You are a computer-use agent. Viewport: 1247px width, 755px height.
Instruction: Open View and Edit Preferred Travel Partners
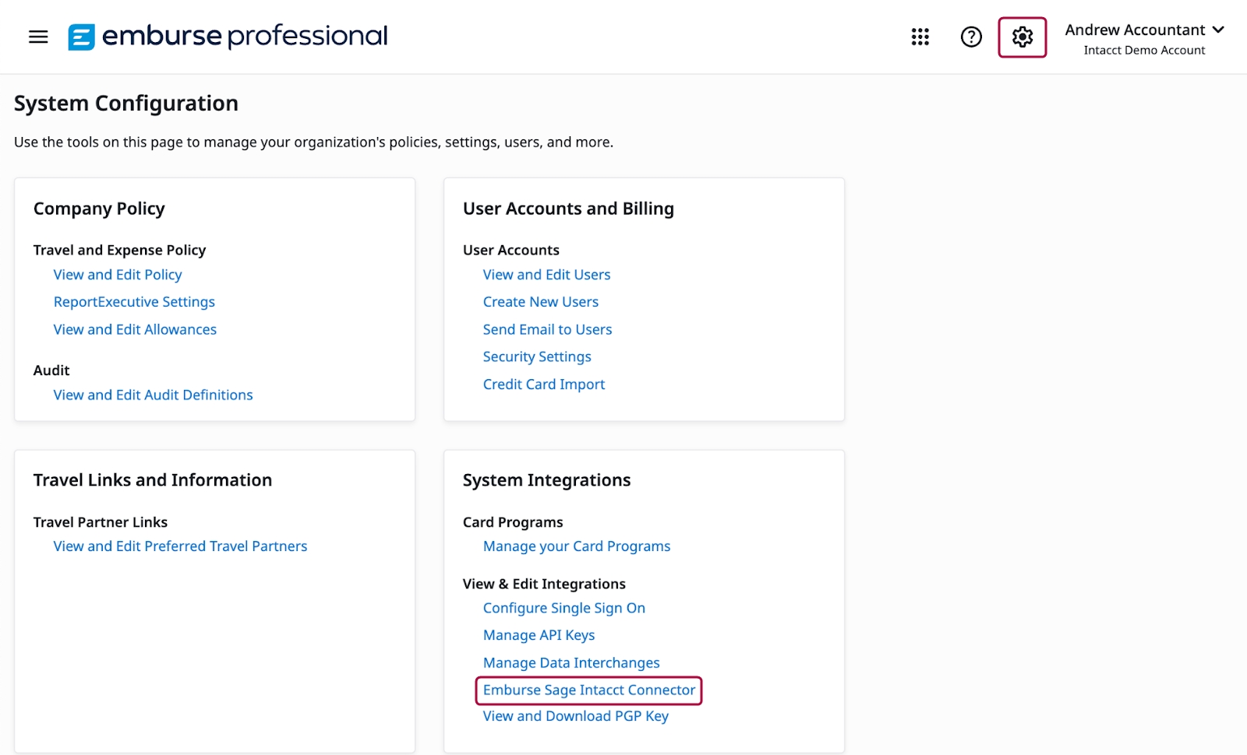pos(180,546)
